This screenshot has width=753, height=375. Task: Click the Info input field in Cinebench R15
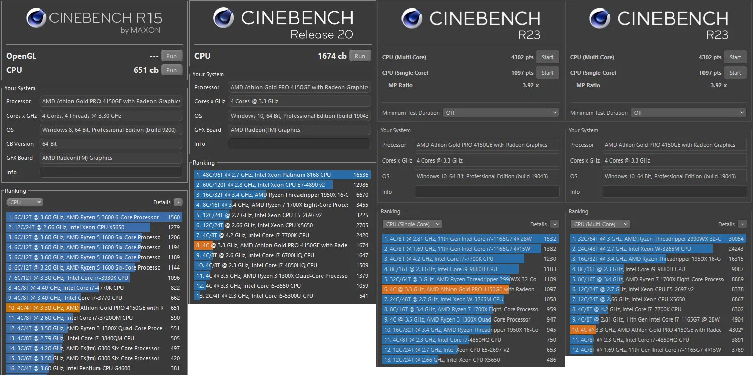[111, 172]
